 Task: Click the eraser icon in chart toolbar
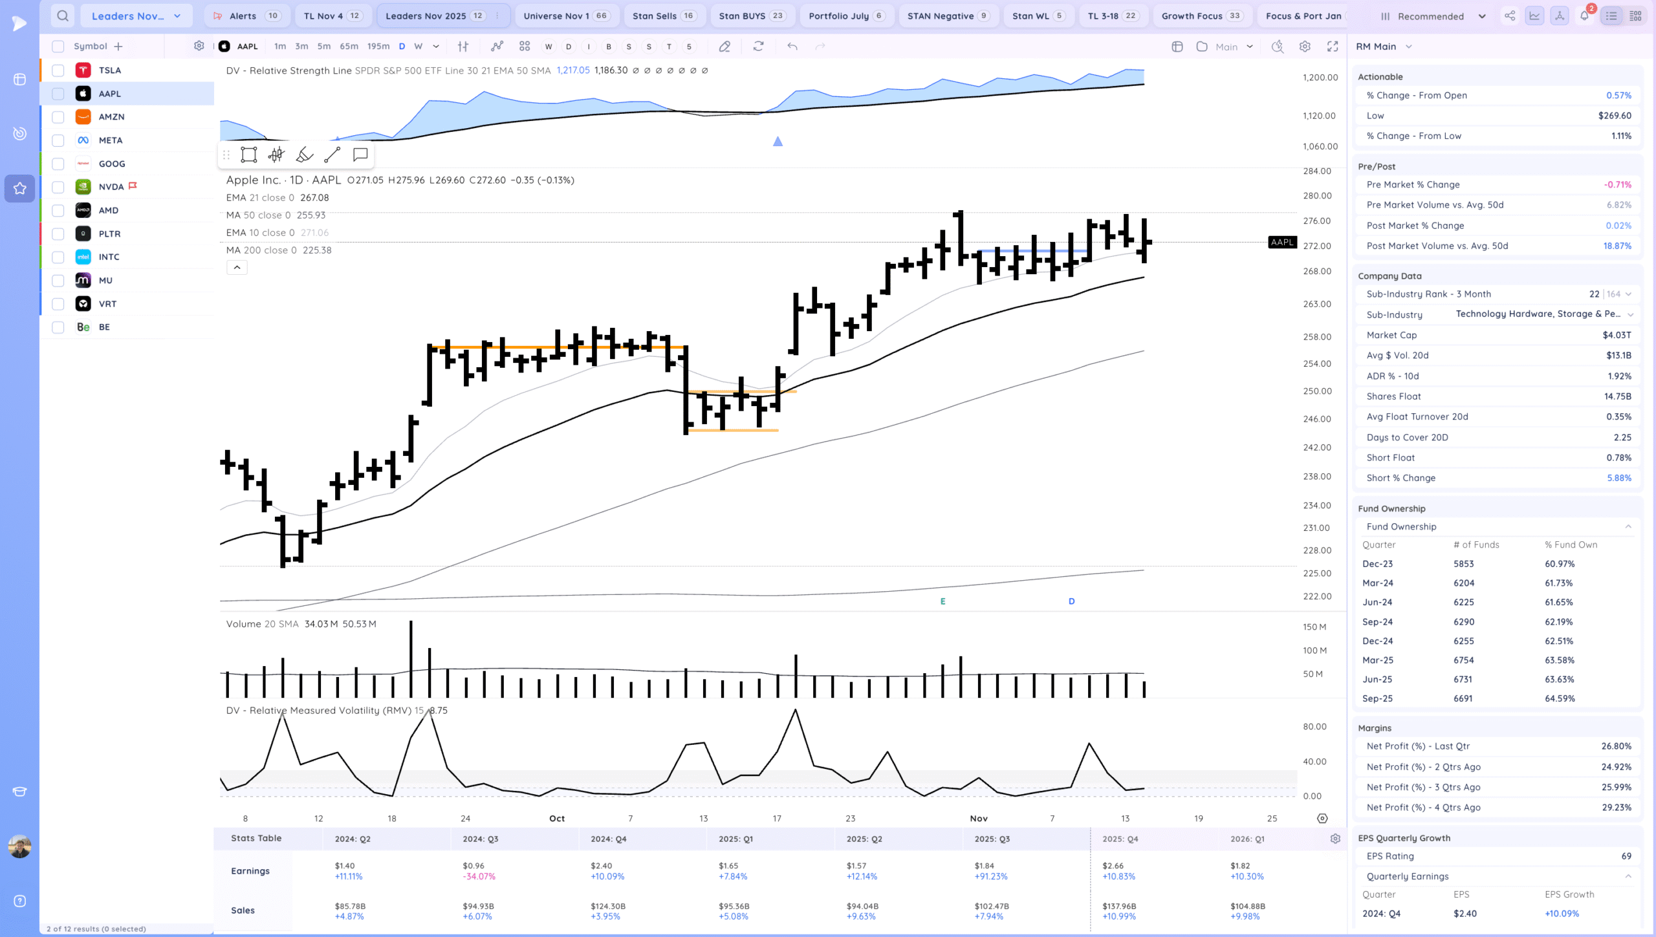724,47
